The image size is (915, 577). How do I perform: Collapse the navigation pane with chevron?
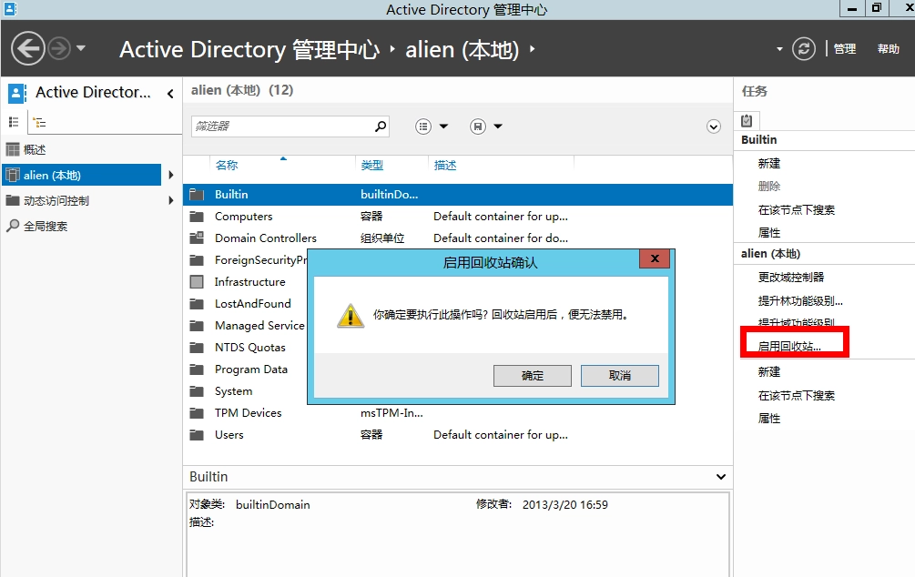click(170, 93)
